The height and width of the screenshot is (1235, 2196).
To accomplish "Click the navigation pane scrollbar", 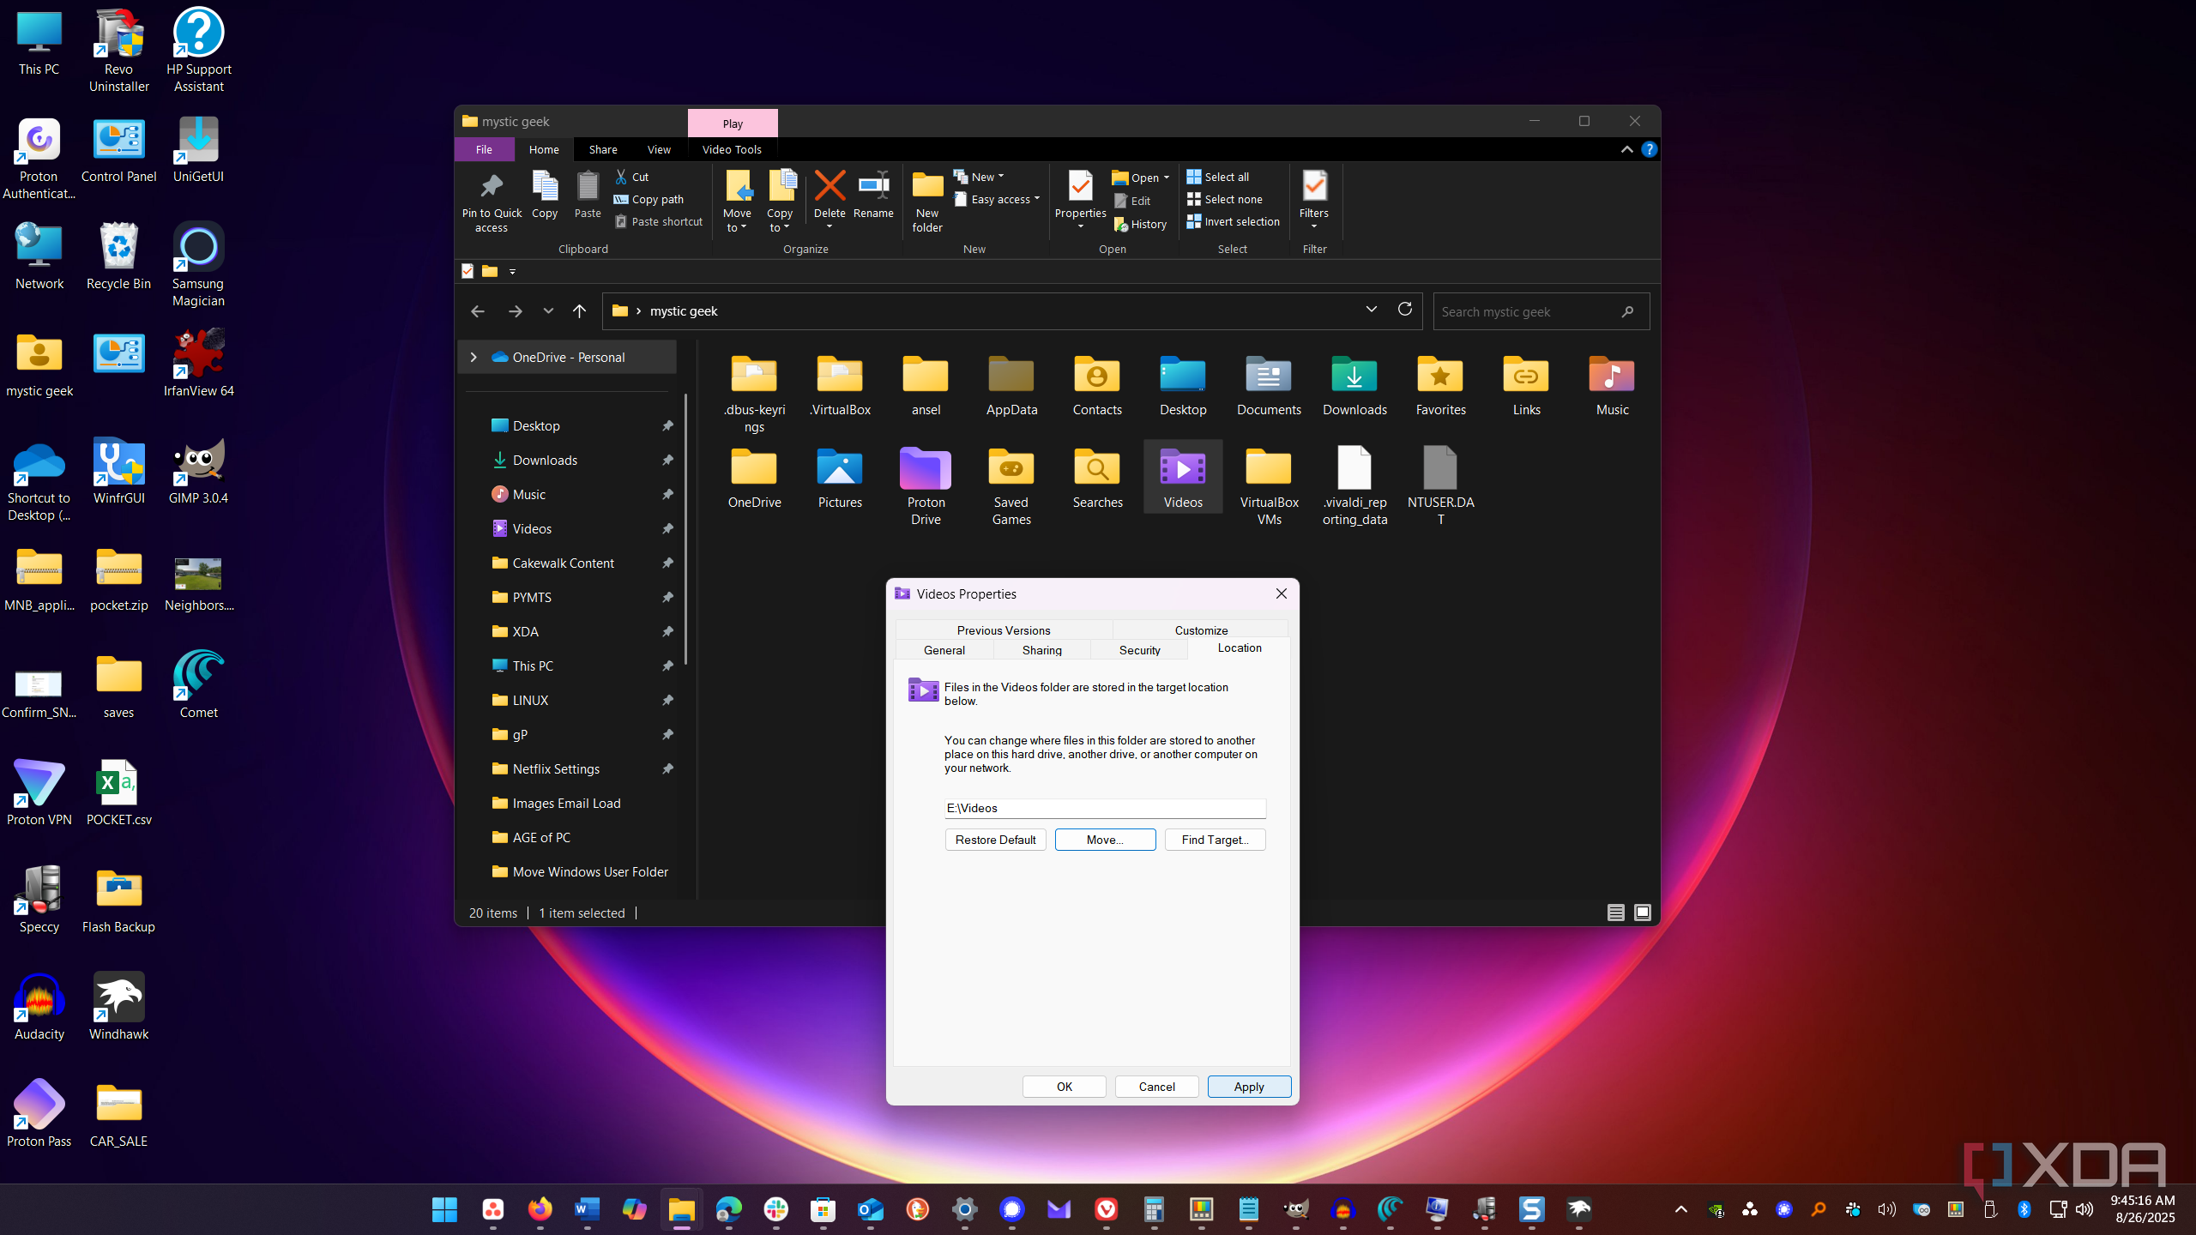I will (x=686, y=529).
